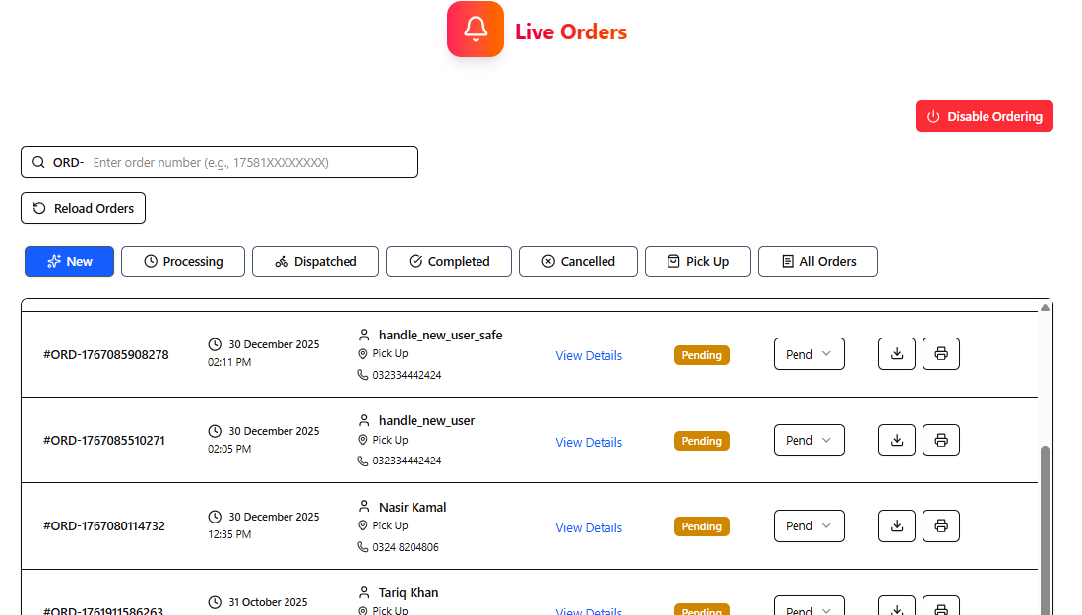Click order number #ORD-1767085510271
The height and width of the screenshot is (615, 1082).
click(104, 440)
